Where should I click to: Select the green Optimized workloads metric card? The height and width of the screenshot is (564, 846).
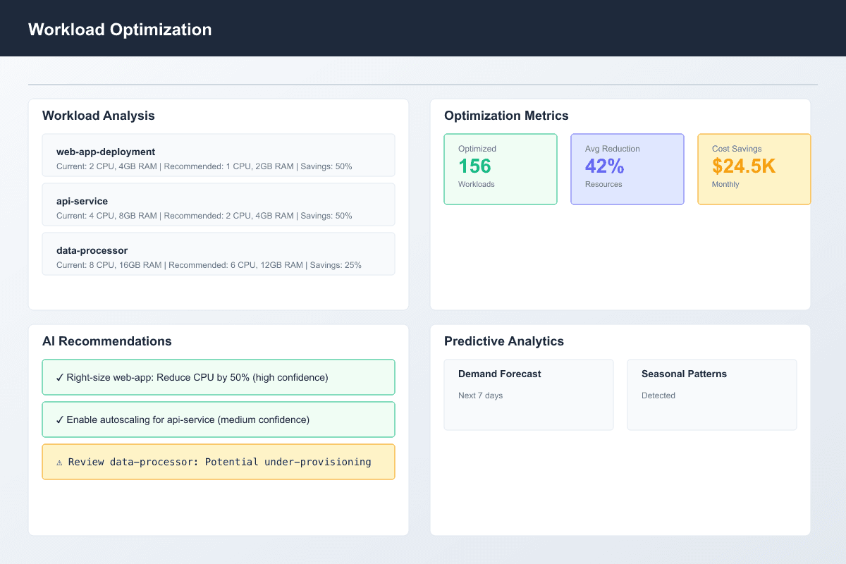point(501,169)
